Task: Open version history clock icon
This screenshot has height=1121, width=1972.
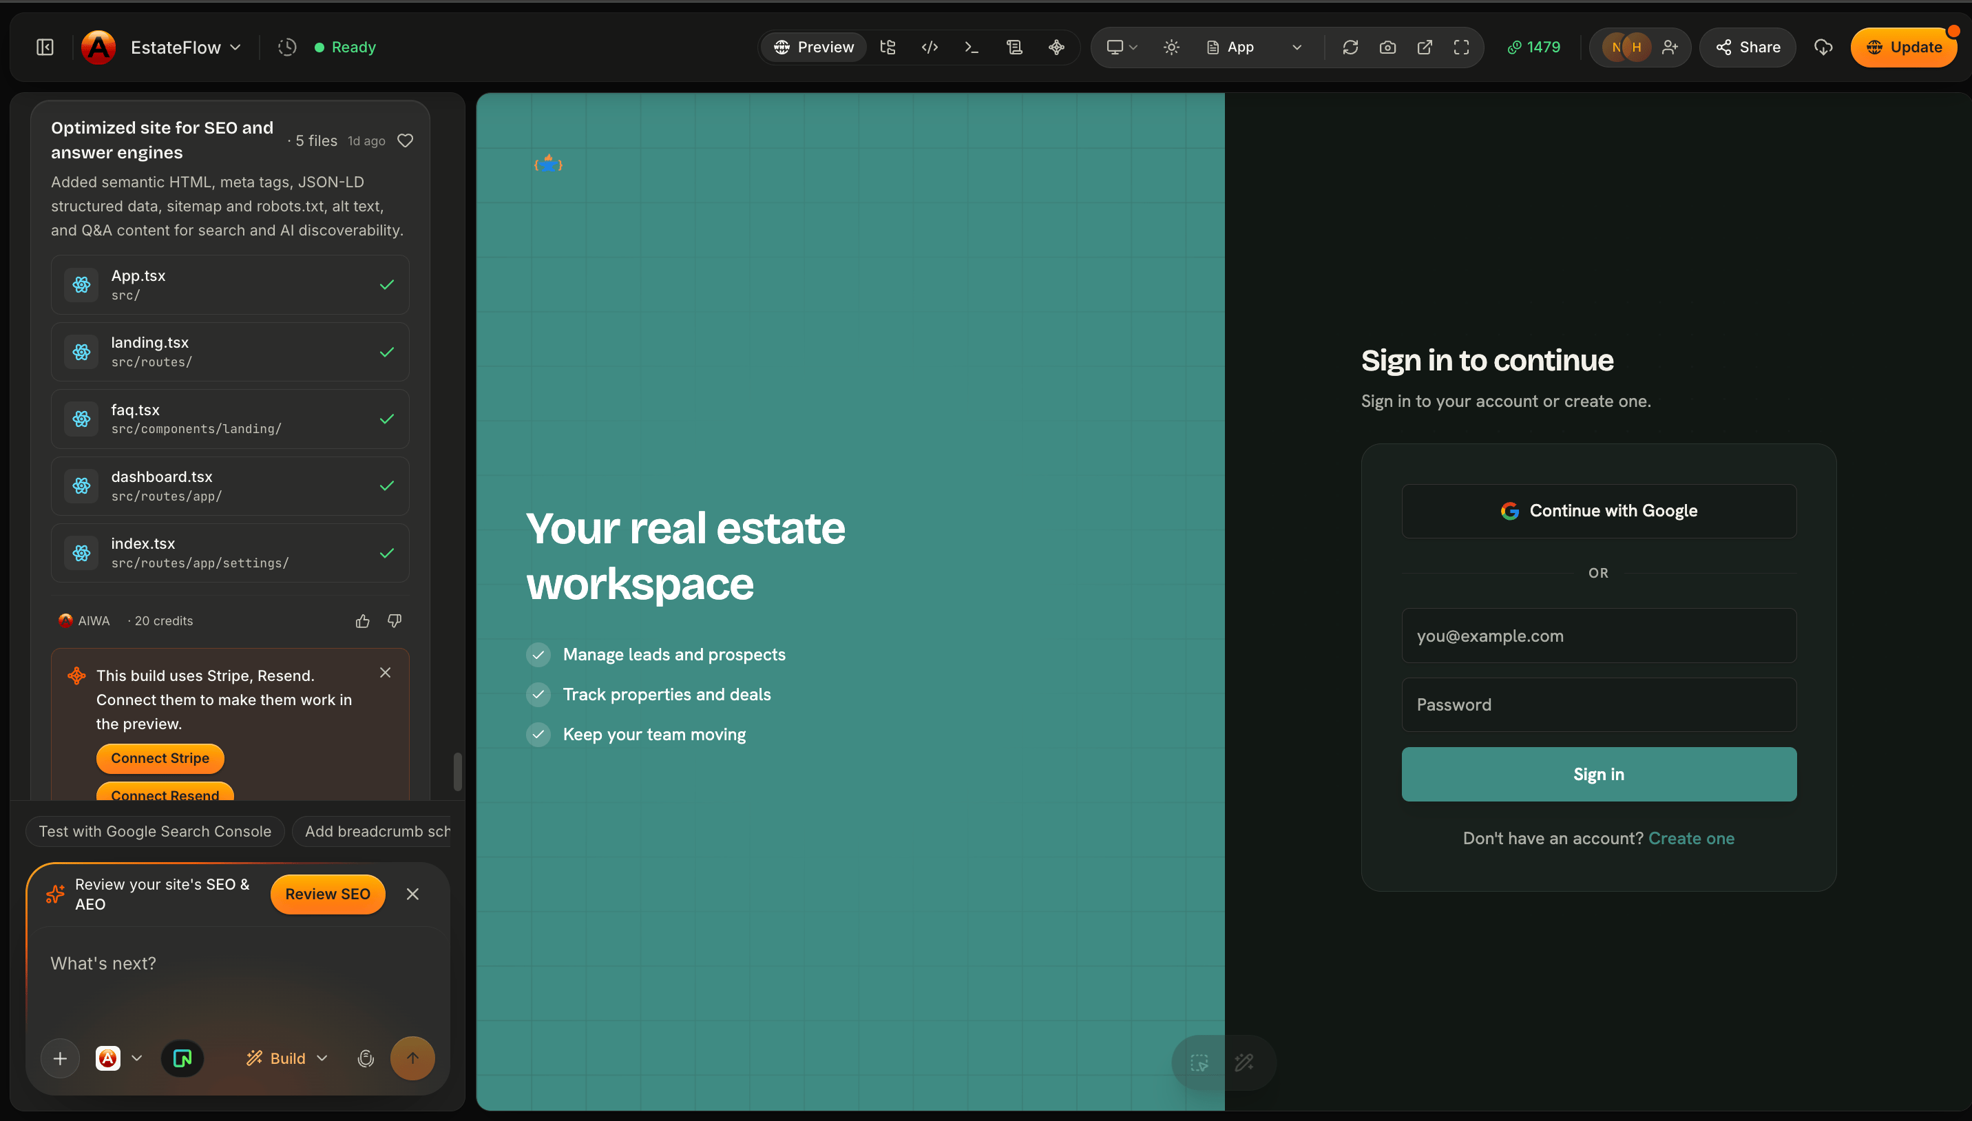Action: coord(287,47)
